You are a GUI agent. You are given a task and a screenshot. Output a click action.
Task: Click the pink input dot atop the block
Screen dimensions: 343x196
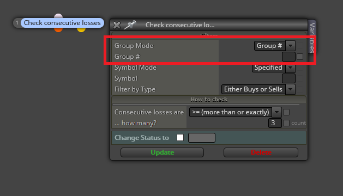click(x=58, y=16)
